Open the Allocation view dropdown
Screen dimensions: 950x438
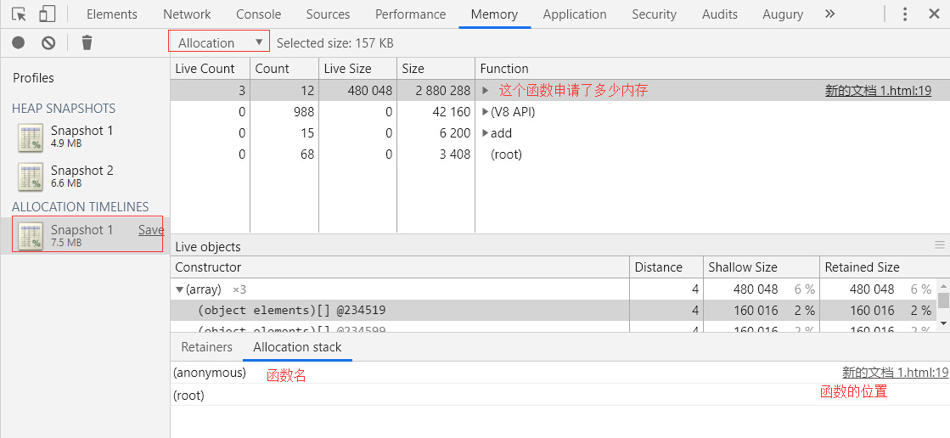pyautogui.click(x=219, y=42)
